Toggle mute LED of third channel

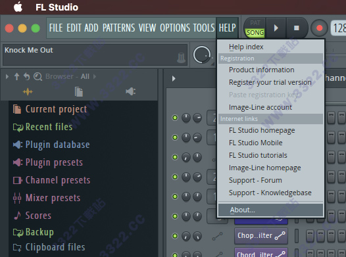pyautogui.click(x=175, y=157)
